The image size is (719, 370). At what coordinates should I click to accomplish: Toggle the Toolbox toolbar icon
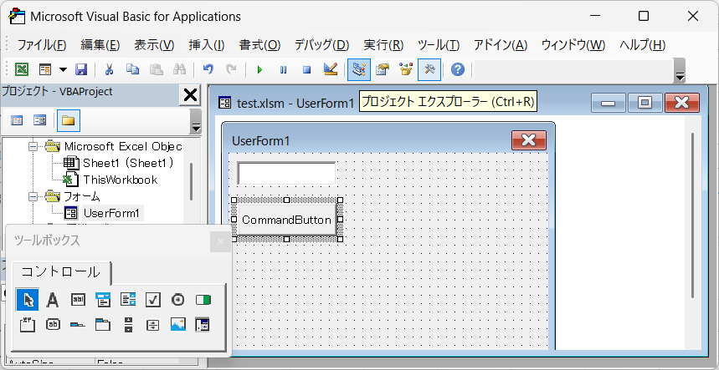point(429,69)
